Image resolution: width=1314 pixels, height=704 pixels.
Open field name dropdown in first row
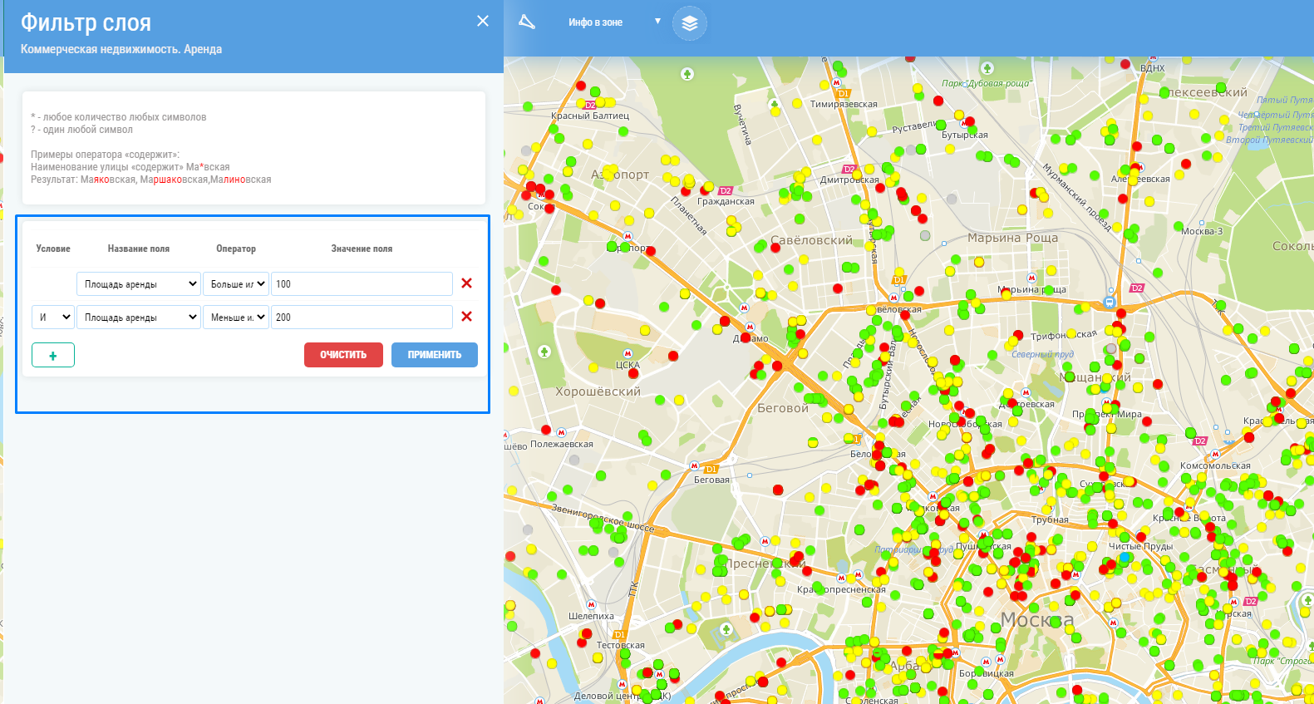(139, 284)
